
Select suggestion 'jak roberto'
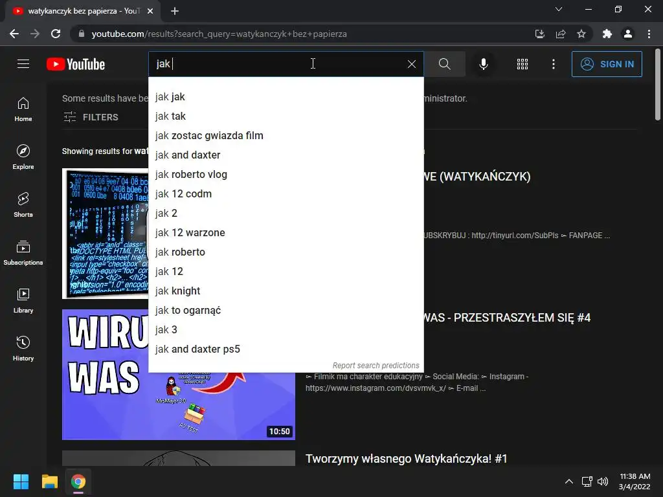click(286, 252)
